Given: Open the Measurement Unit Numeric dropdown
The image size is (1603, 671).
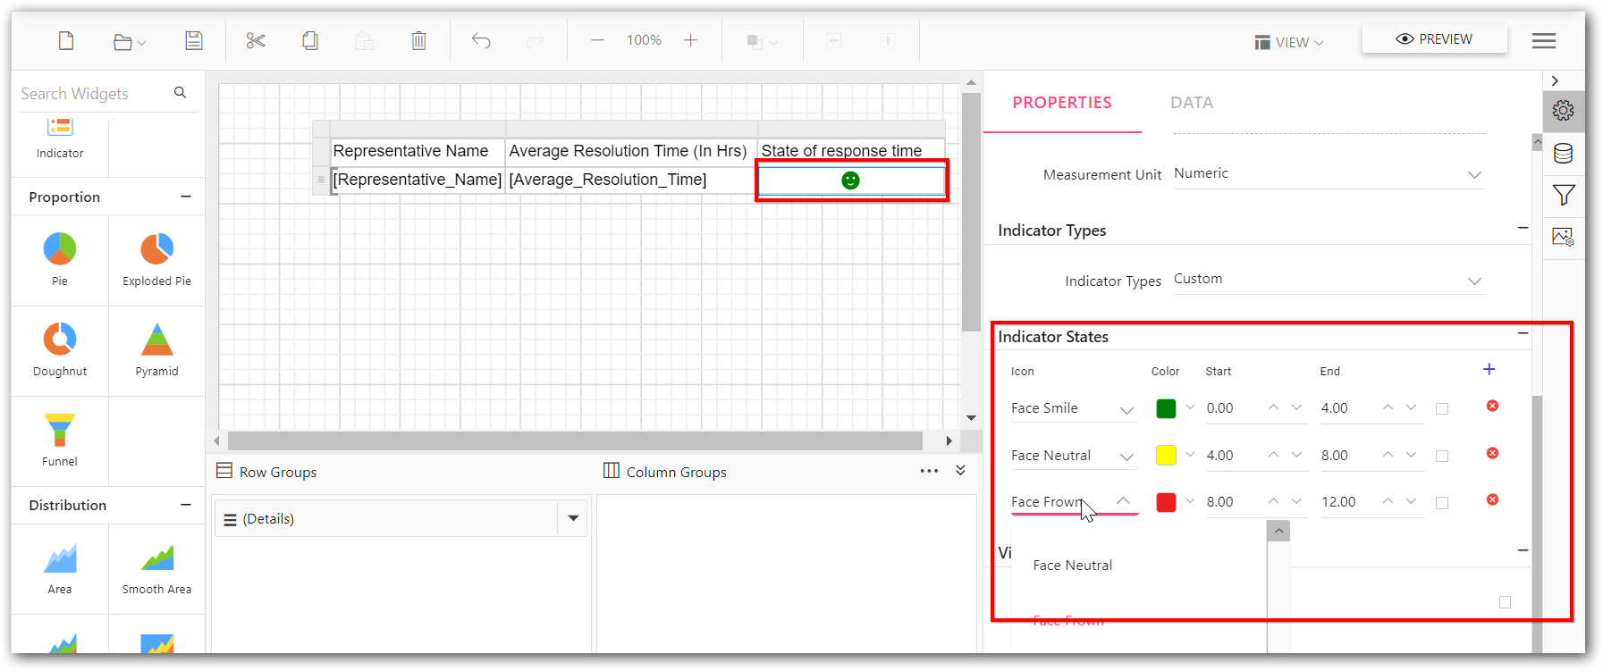Looking at the screenshot, I should 1329,174.
